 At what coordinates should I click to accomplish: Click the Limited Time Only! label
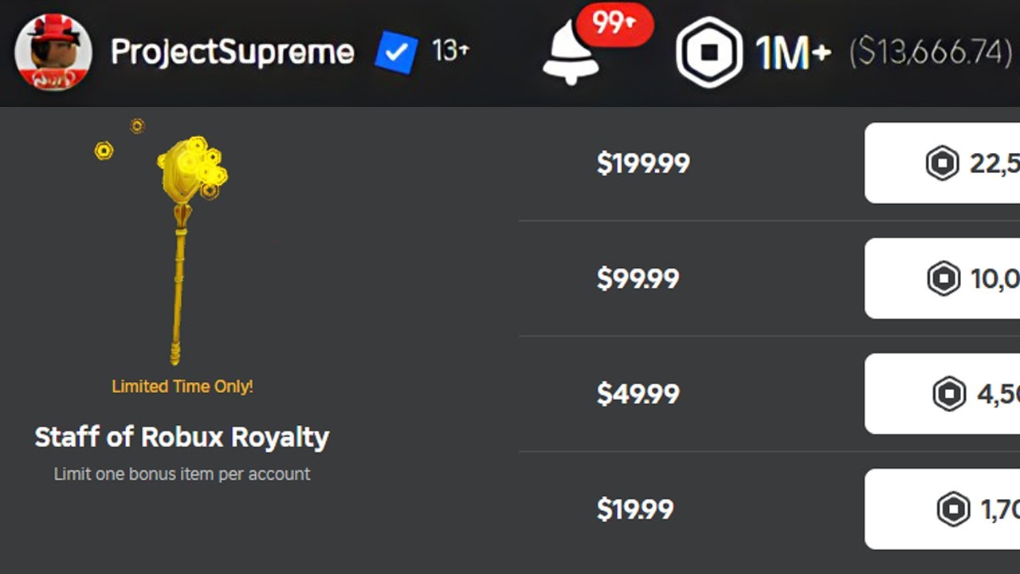coord(182,387)
